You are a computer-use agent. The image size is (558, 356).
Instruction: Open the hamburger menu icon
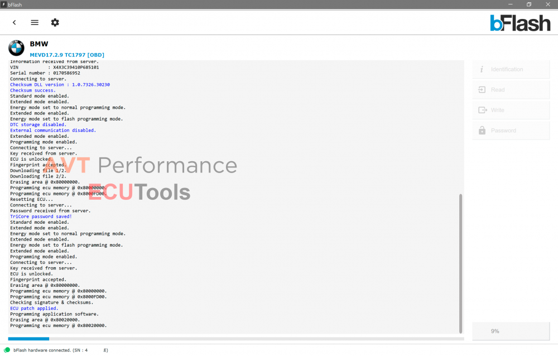(34, 22)
